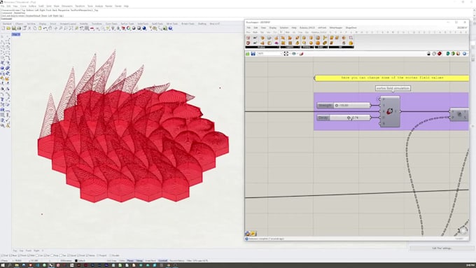
Task: Click the Windows Start button
Action: (x=3, y=265)
